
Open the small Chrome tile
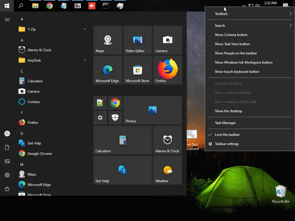[115, 103]
